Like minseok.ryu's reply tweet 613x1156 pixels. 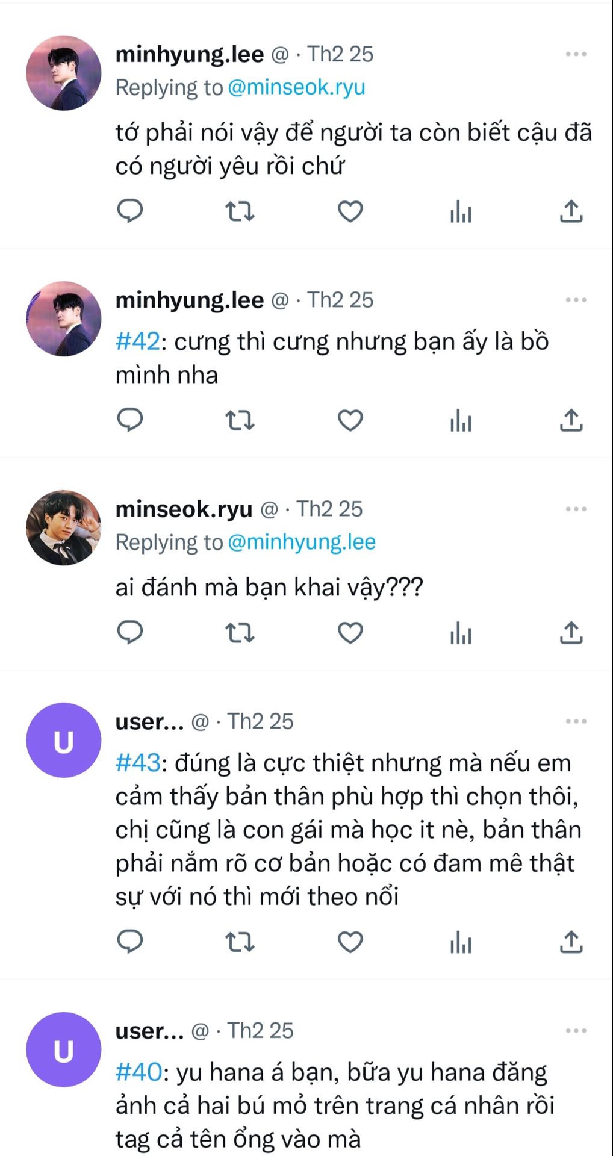[x=350, y=633]
